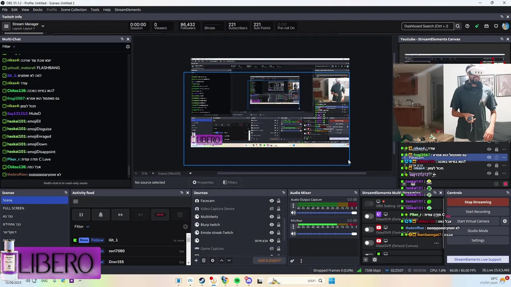511x287 pixels.
Task: Click Stop Streaming button
Action: point(478,202)
